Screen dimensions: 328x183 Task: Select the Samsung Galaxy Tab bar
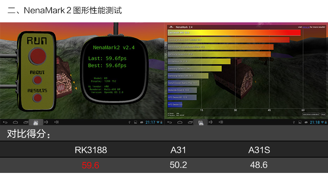(x=188, y=76)
